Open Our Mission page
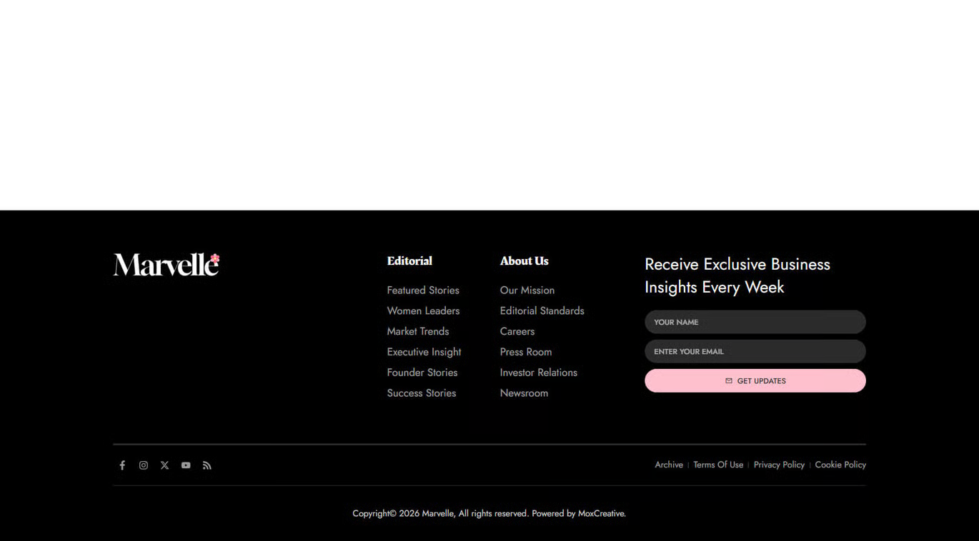Viewport: 979px width, 541px height. [x=527, y=290]
